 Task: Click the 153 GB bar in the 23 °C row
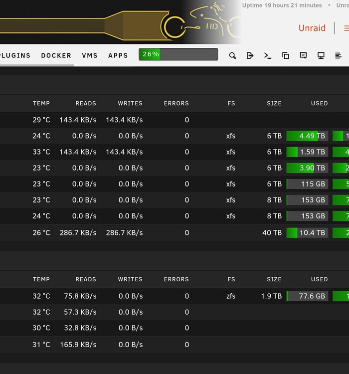(307, 200)
